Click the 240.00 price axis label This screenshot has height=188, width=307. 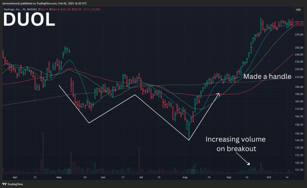pos(299,55)
